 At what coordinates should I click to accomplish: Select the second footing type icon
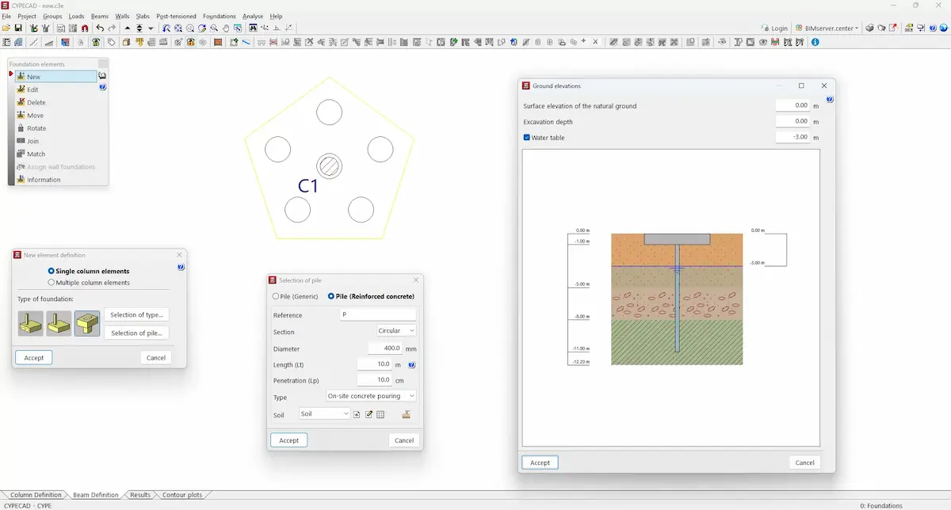pos(59,324)
